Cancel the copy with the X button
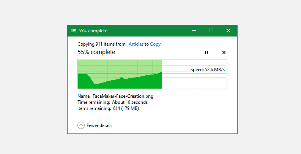The image size is (301, 154). pyautogui.click(x=224, y=52)
